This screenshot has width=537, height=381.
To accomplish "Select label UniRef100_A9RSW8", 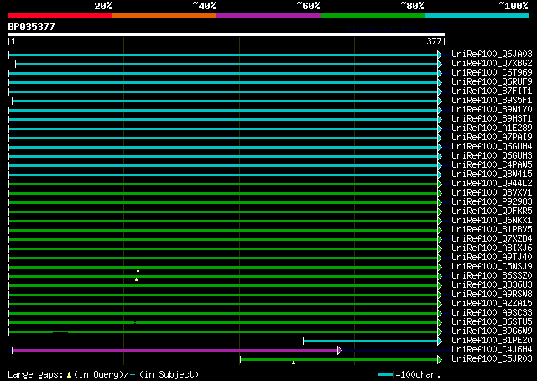I will point(492,295).
